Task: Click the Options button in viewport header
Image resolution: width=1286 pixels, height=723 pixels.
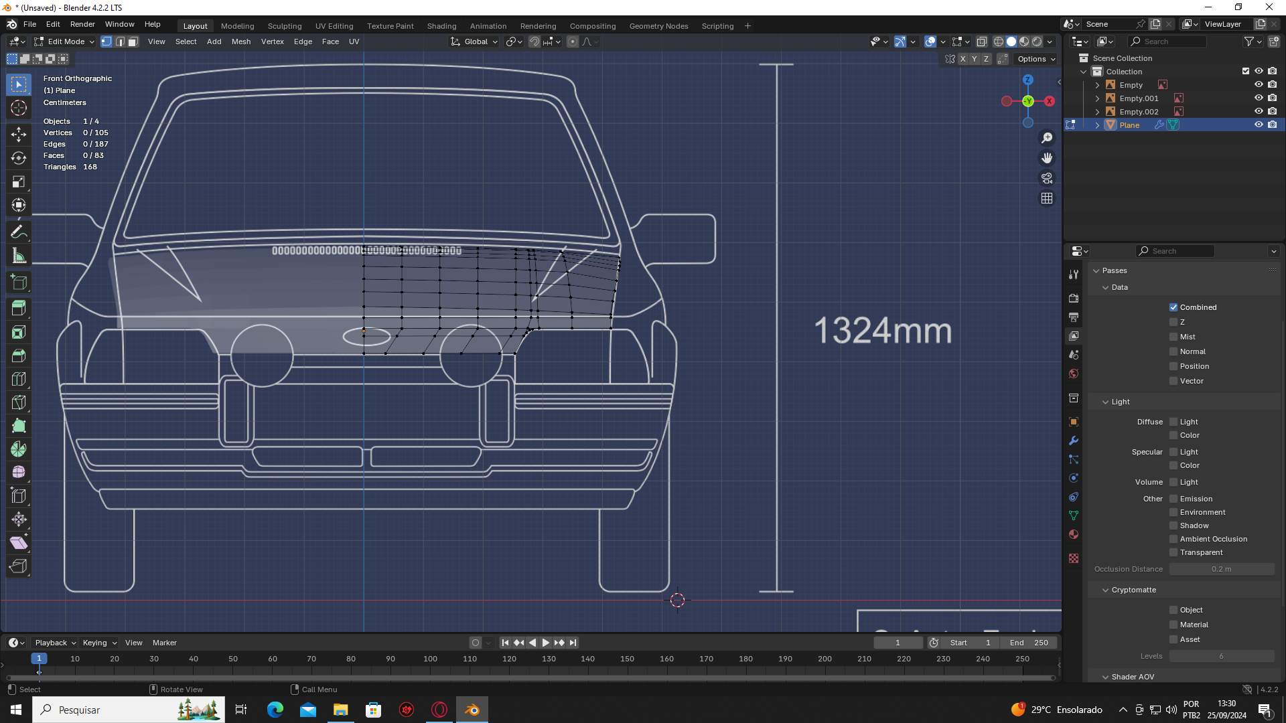Action: 1035,59
